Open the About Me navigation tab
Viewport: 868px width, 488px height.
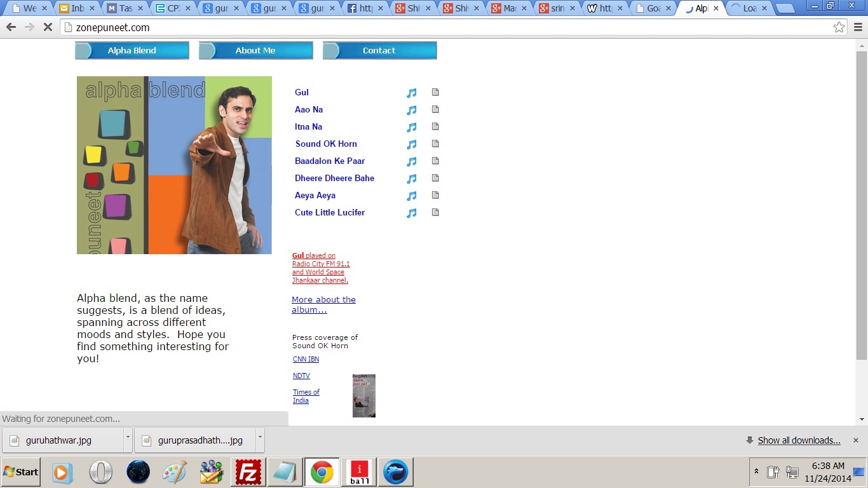pos(255,51)
